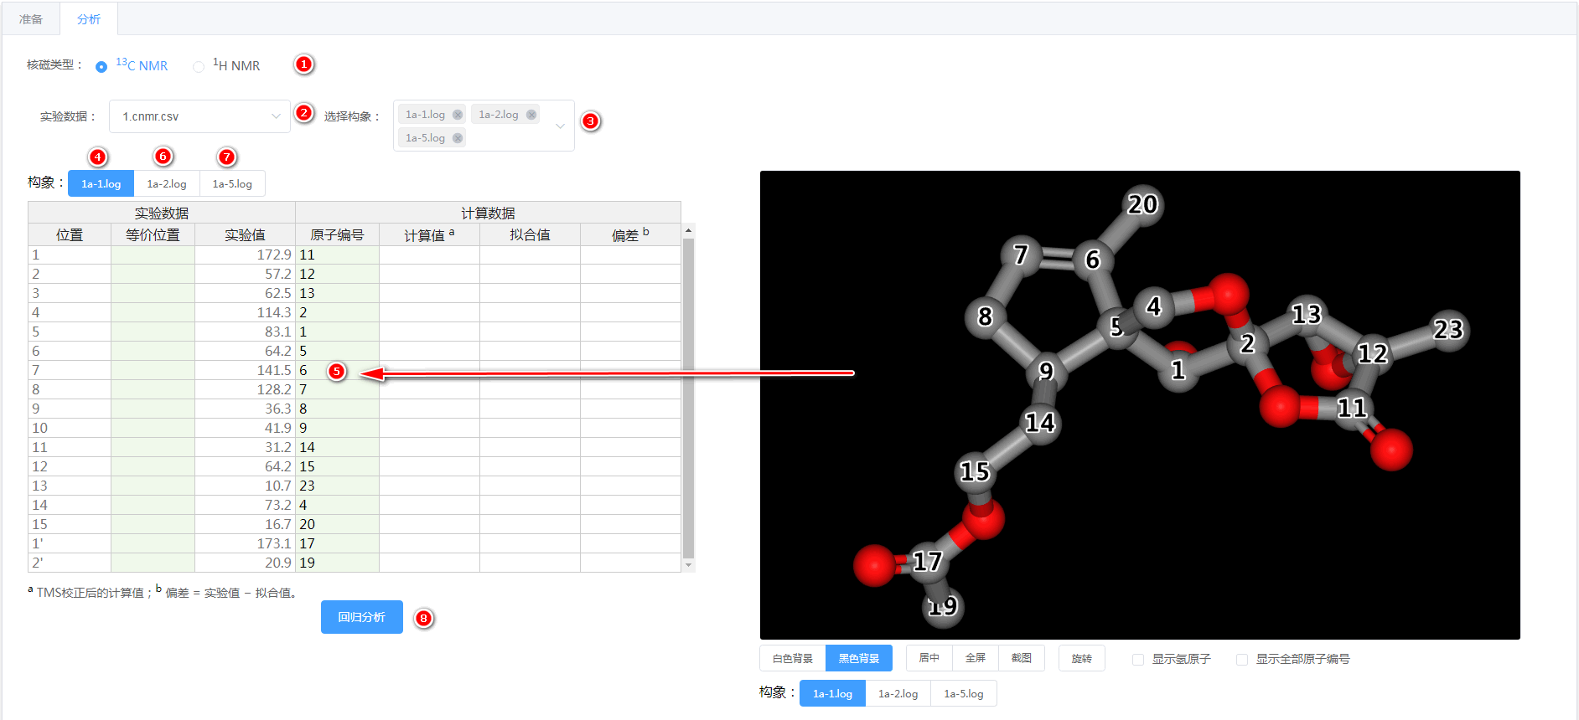Image resolution: width=1579 pixels, height=720 pixels.
Task: Click the experimental value 10.7 cell
Action: [x=245, y=486]
